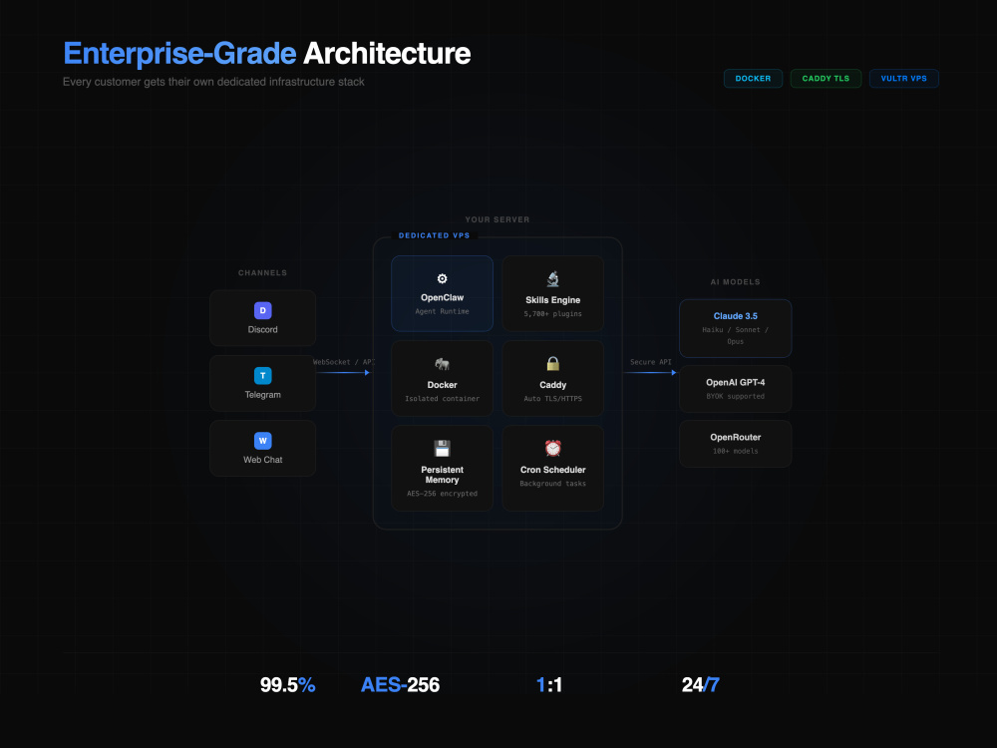
Task: Click the 'DEDICATED VPS' label
Action: [435, 235]
